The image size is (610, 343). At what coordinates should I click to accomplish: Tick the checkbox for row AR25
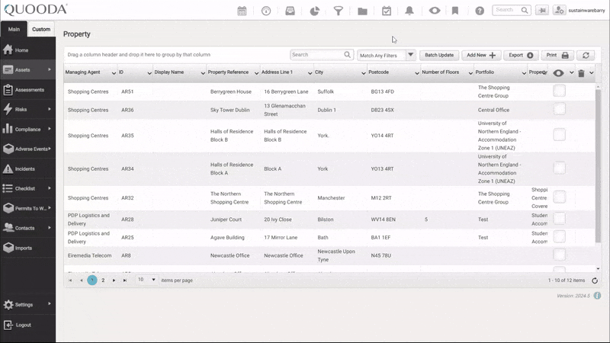559,236
